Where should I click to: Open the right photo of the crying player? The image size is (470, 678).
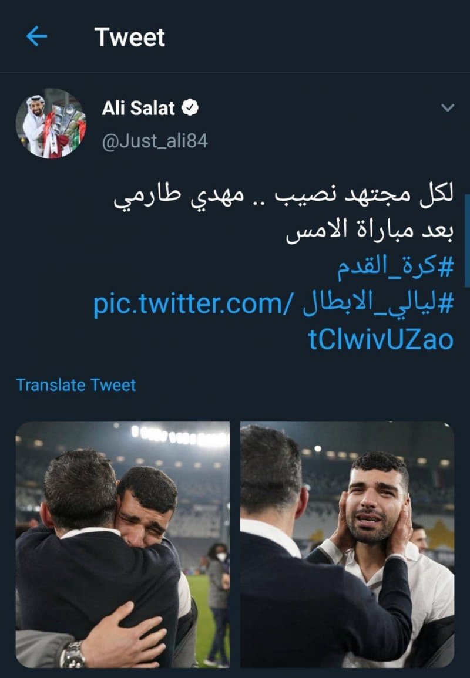tap(347, 545)
